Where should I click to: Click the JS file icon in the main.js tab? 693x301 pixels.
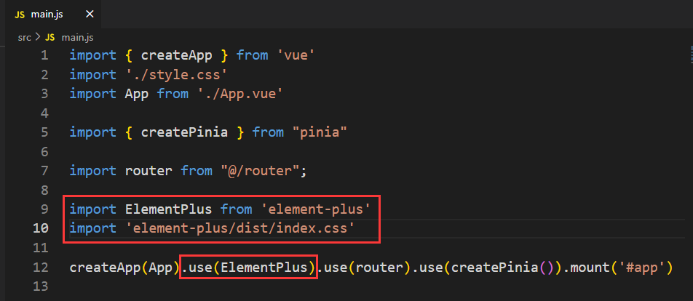20,15
